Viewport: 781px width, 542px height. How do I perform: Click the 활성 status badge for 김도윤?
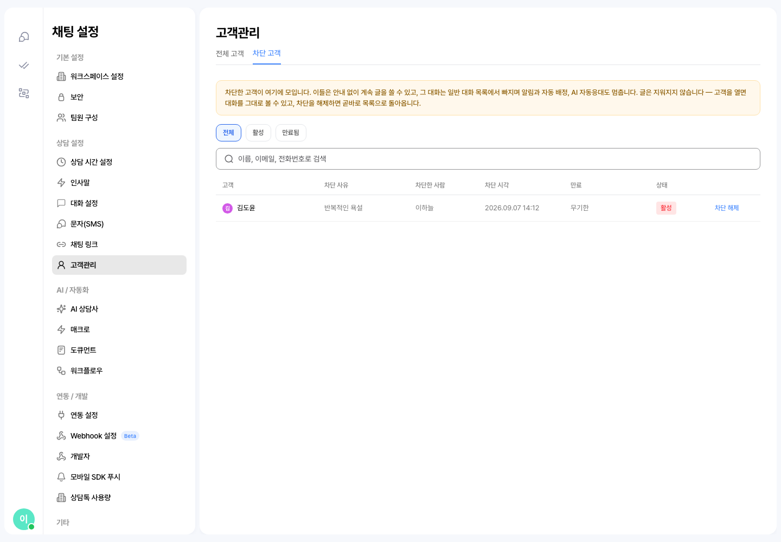[666, 208]
